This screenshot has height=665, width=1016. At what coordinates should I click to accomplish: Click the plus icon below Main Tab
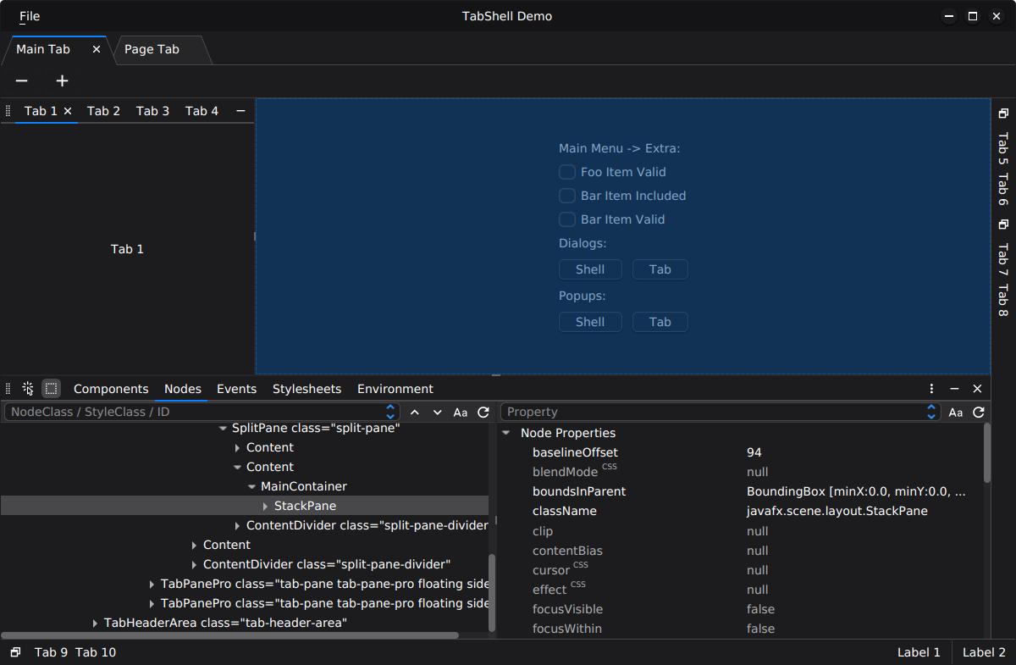coord(62,81)
